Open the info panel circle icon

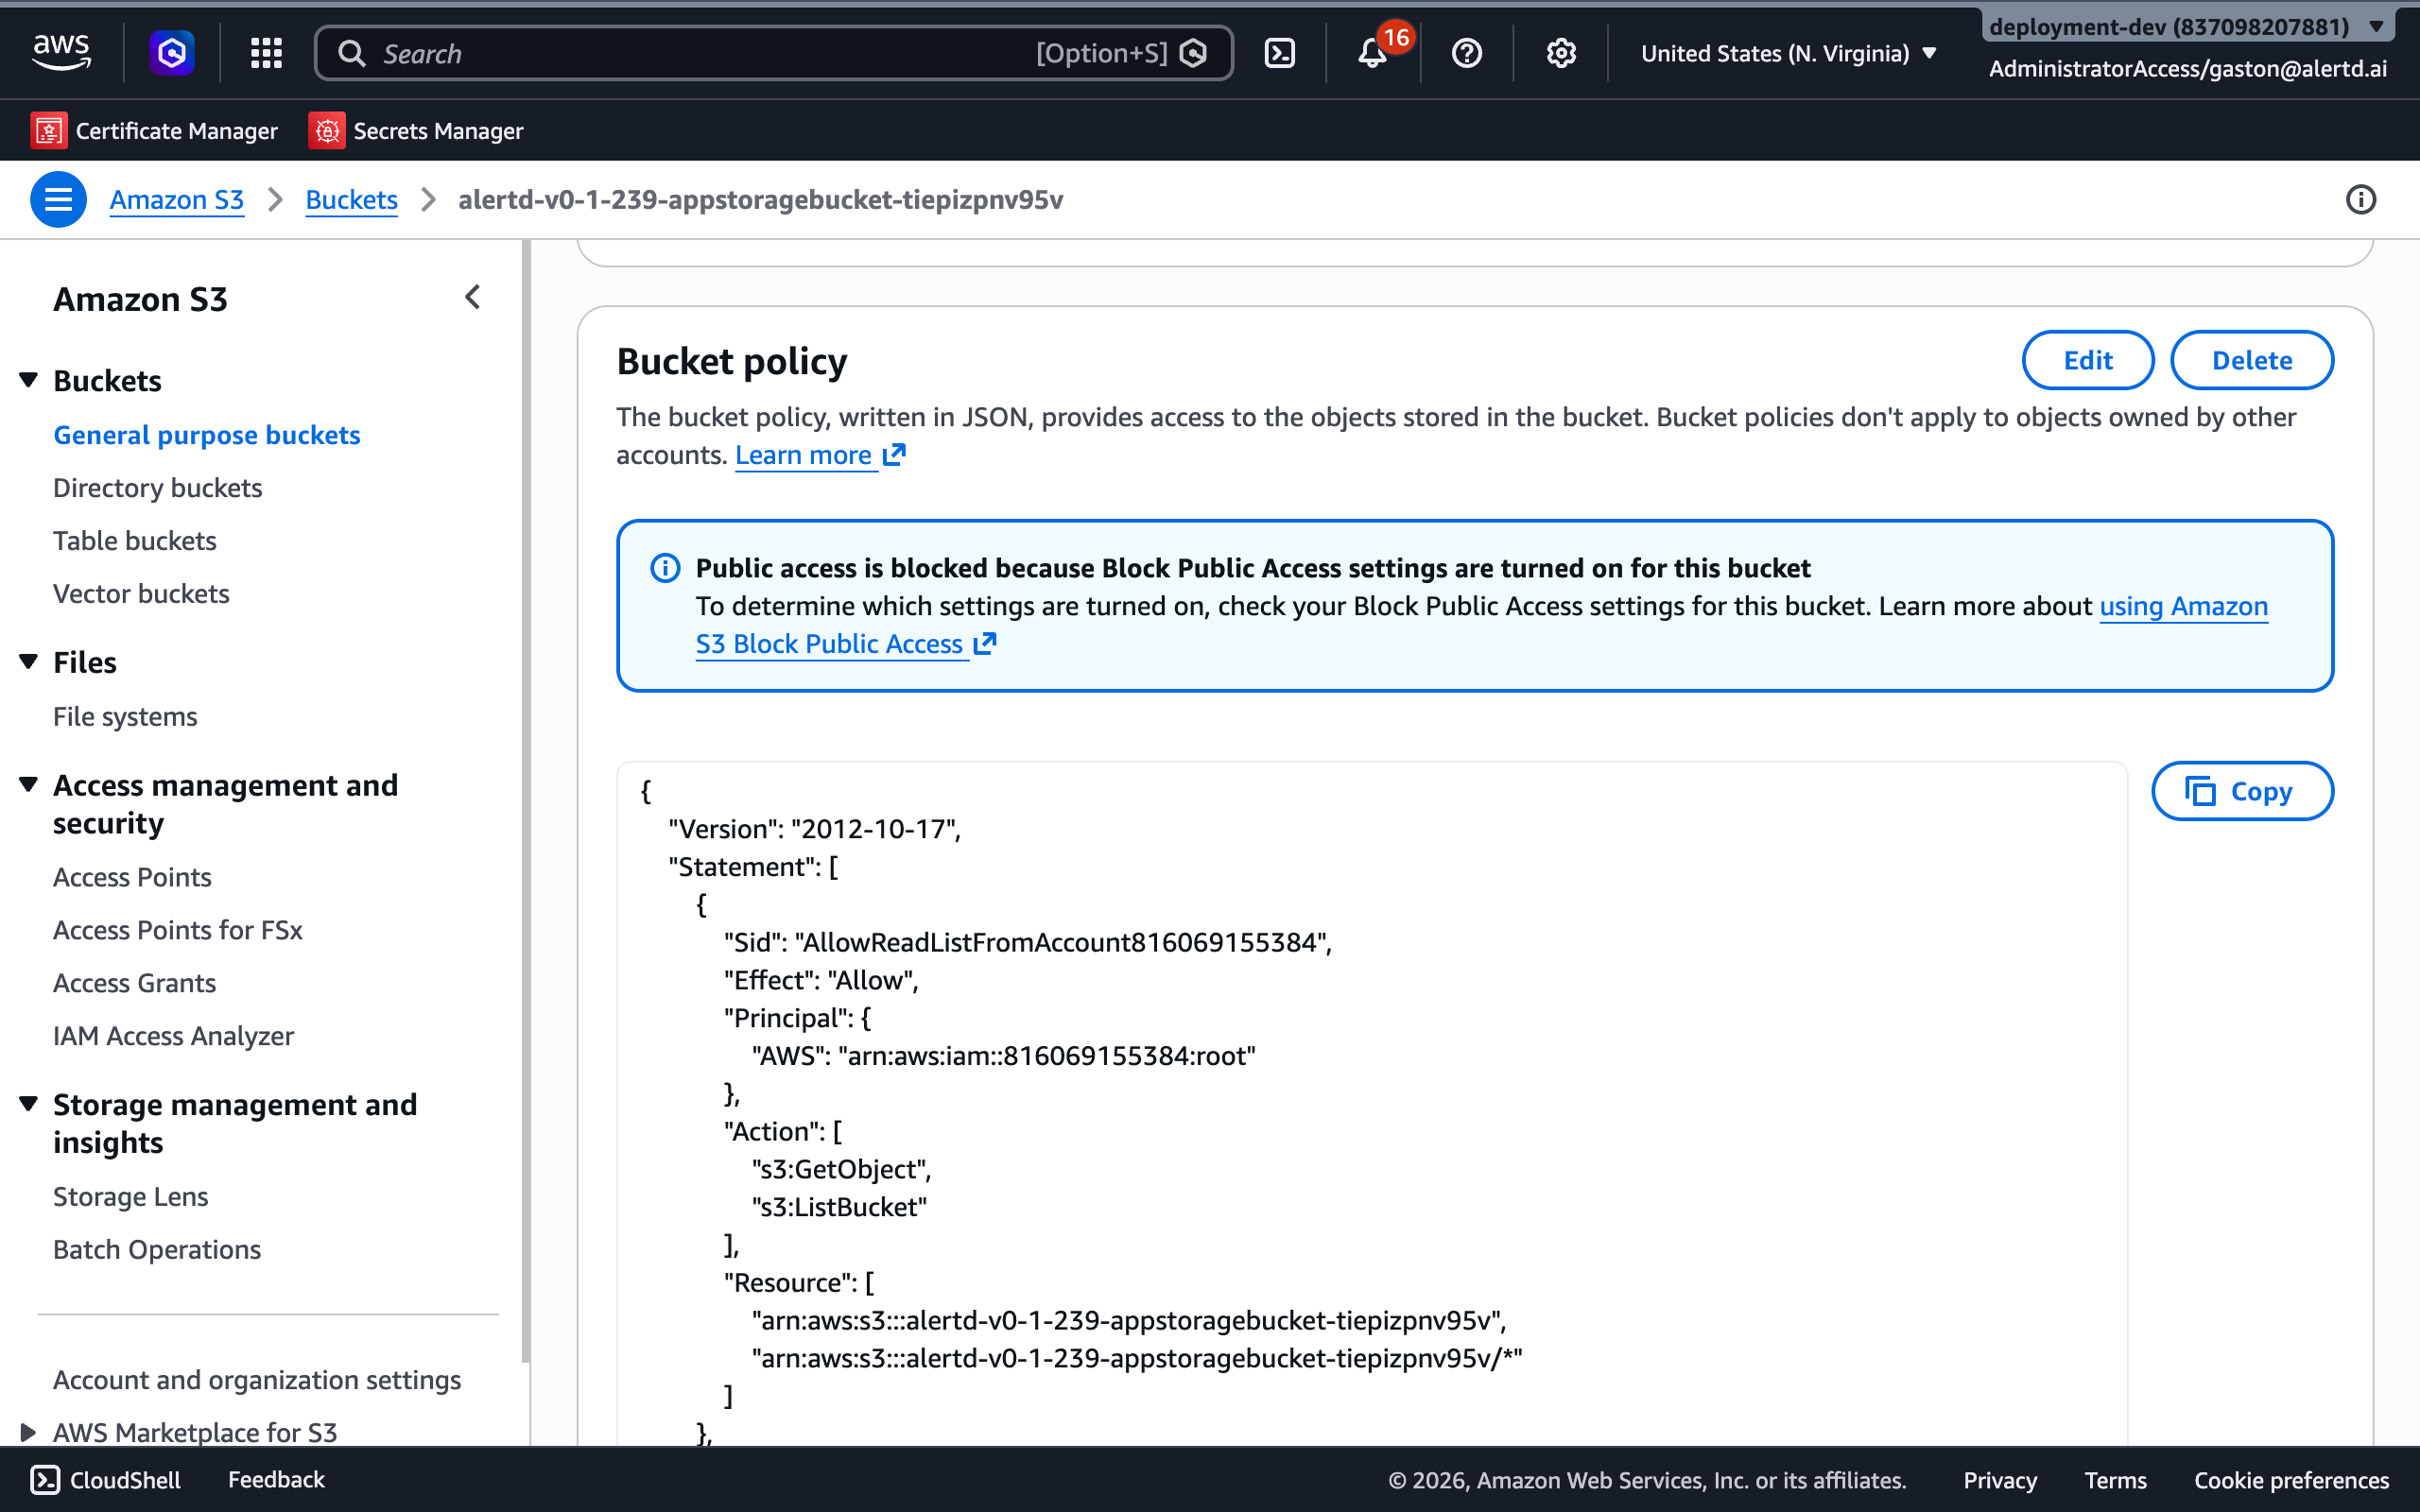2360,199
